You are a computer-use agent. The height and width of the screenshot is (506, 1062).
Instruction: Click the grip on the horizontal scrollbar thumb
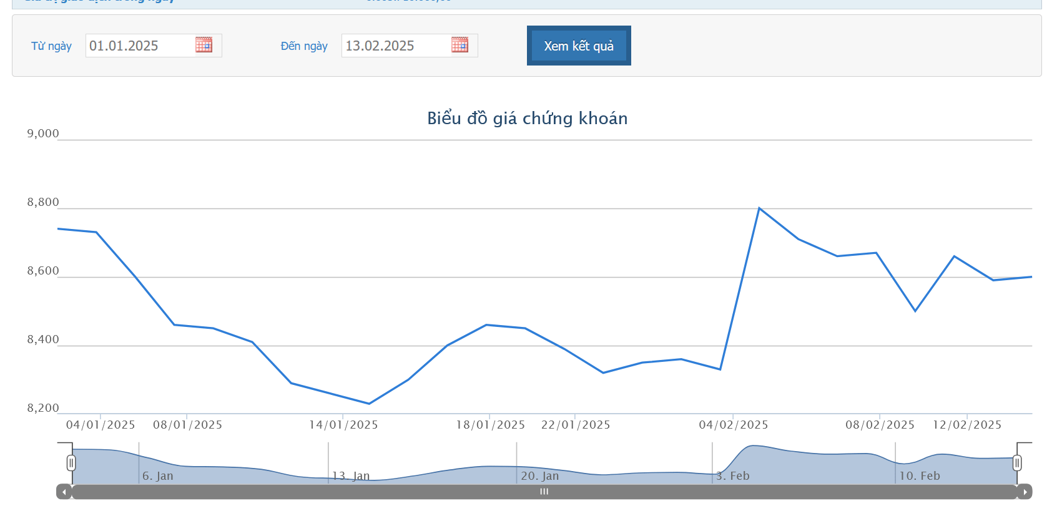pos(544,492)
